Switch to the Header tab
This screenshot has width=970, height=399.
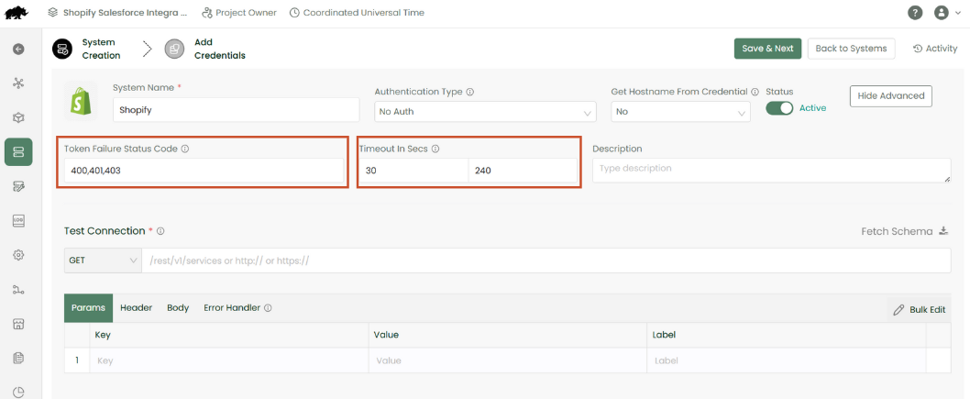click(136, 308)
